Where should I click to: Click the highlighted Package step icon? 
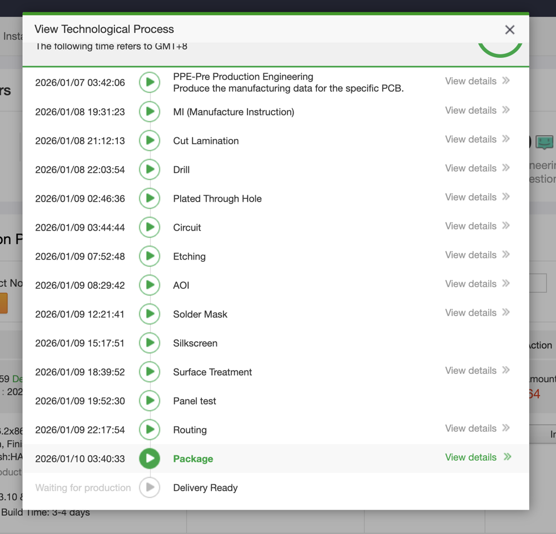click(x=150, y=458)
